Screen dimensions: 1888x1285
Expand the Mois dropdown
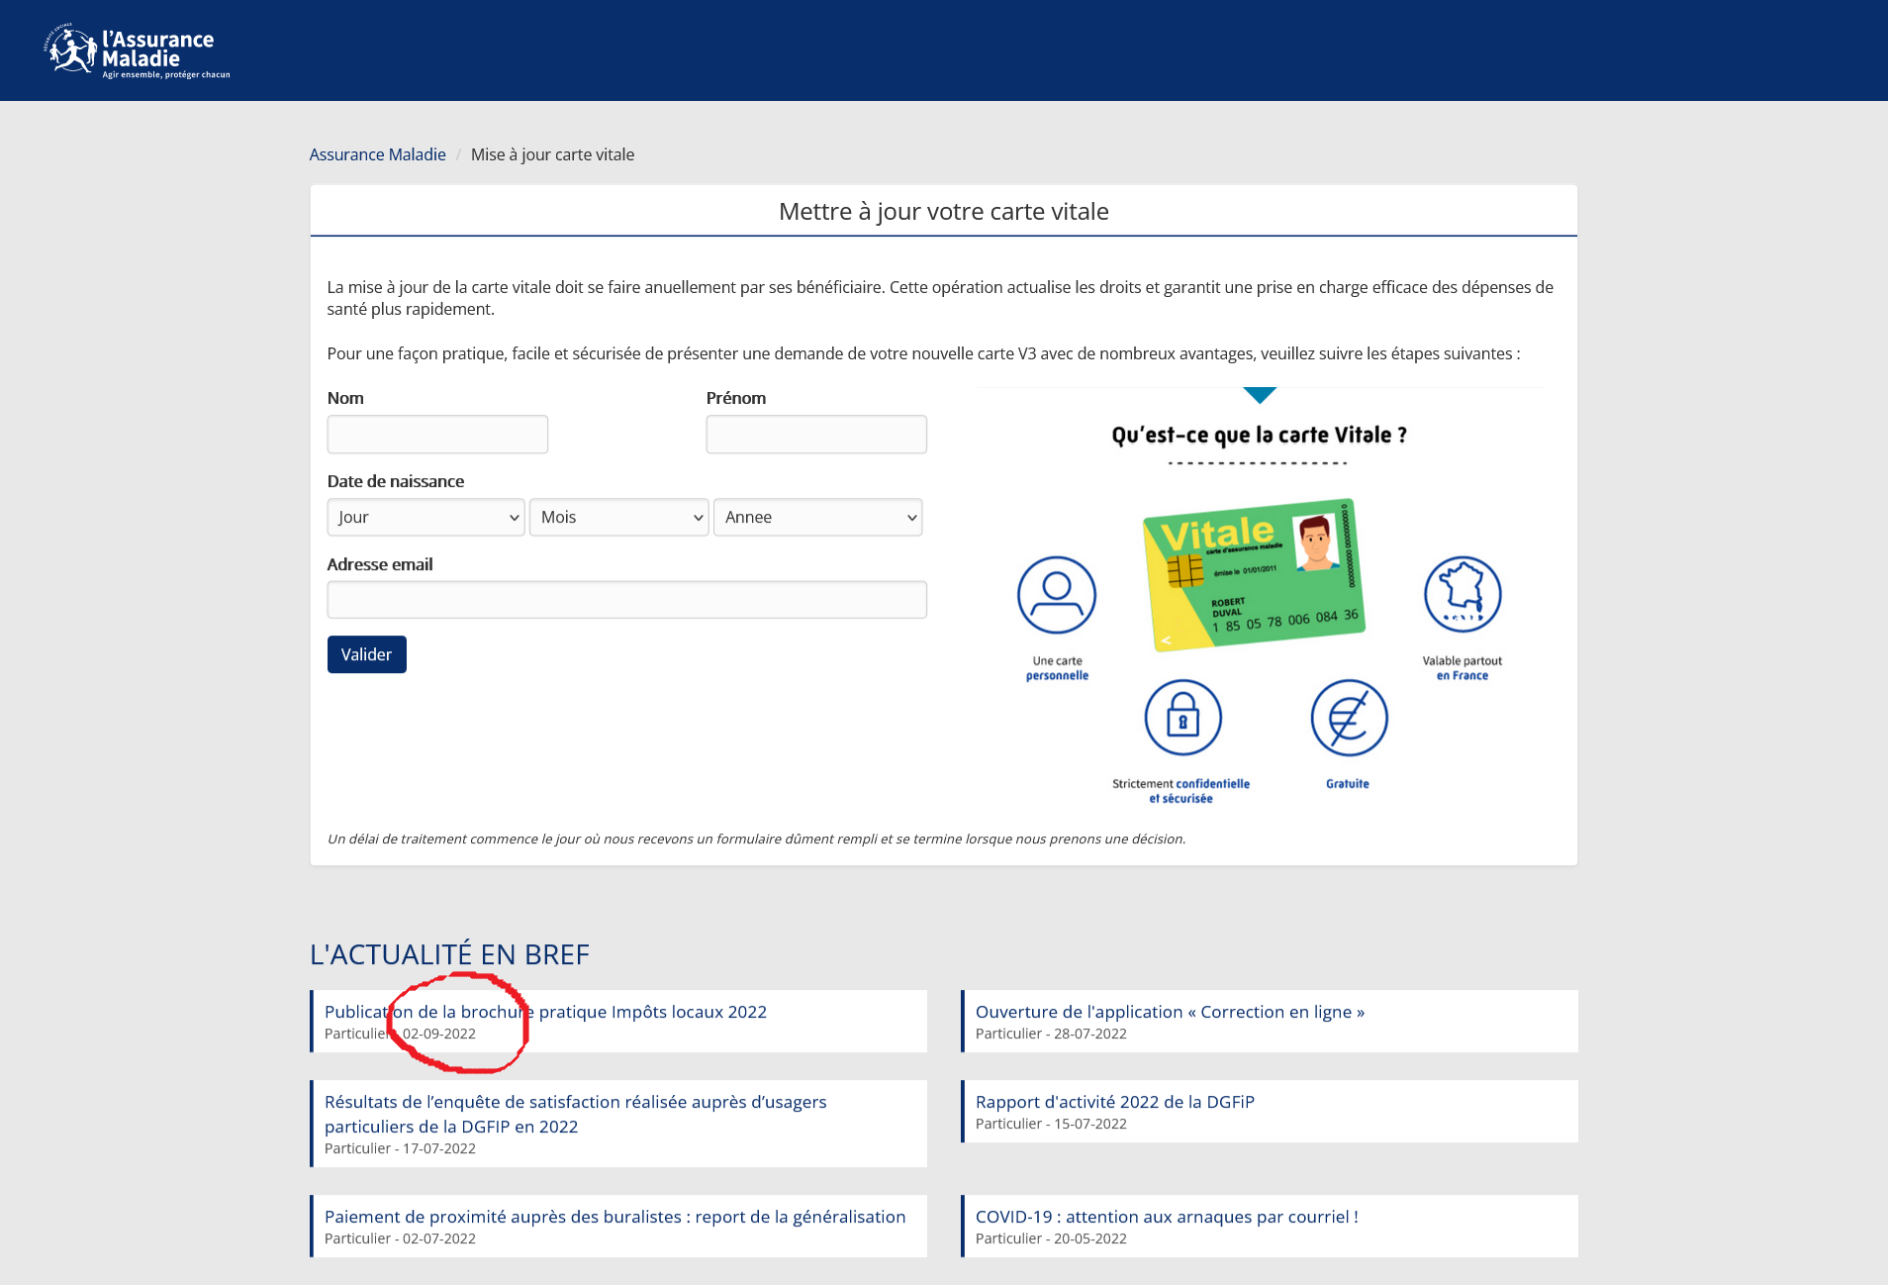619,517
